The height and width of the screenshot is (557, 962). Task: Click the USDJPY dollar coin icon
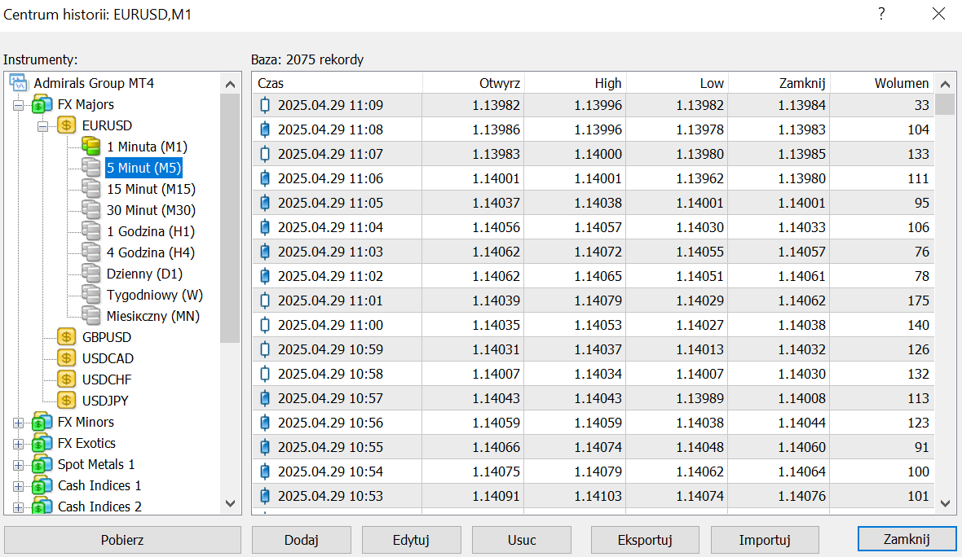(x=66, y=401)
